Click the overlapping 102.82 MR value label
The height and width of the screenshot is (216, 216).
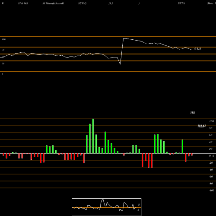[x=202, y=126]
